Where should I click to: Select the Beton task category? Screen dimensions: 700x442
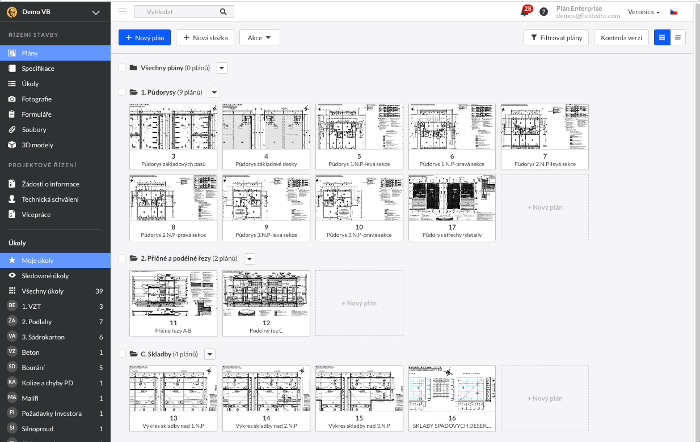click(x=55, y=352)
